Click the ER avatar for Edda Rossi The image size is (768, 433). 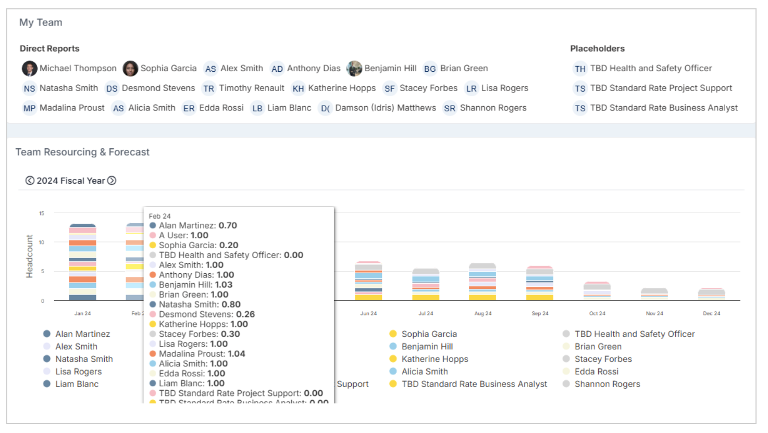tap(189, 108)
